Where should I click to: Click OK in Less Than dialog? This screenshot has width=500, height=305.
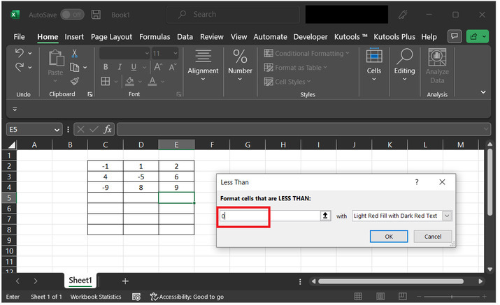coord(389,237)
